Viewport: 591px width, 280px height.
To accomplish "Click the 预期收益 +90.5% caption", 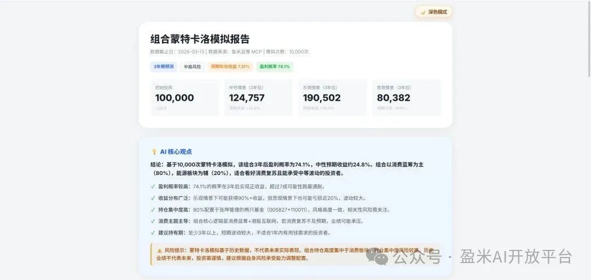I will 318,108.
